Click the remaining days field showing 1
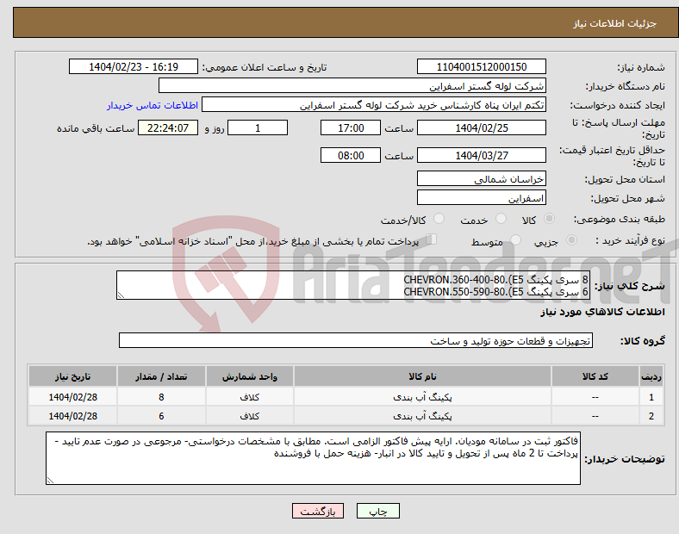This screenshot has height=534, width=679. click(x=258, y=128)
